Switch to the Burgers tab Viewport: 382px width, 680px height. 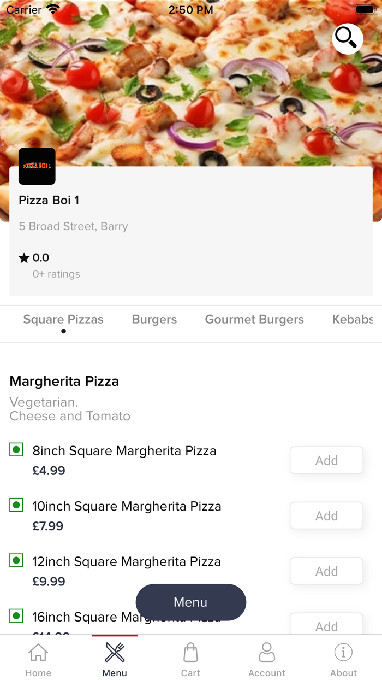coord(154,319)
